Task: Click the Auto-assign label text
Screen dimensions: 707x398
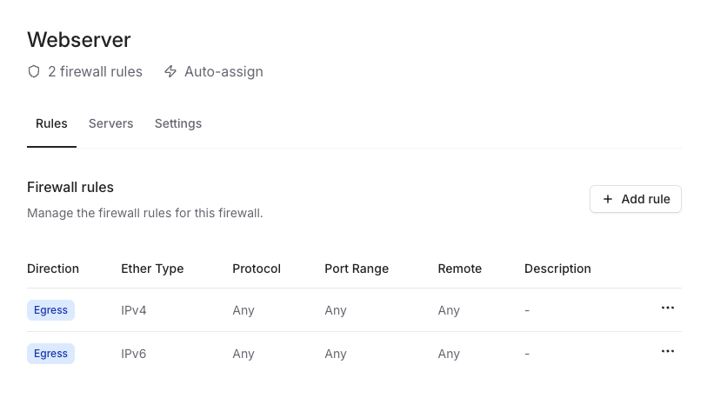Action: pos(223,71)
